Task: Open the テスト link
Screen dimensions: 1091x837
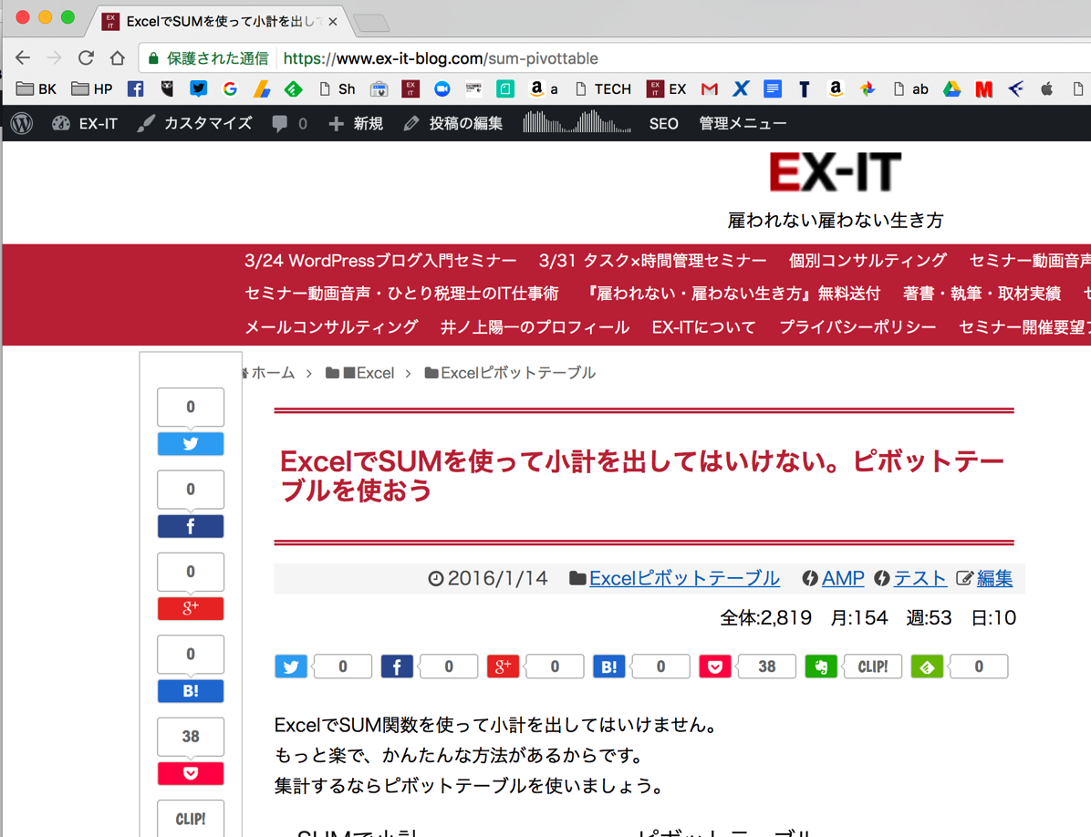Action: pyautogui.click(x=920, y=578)
